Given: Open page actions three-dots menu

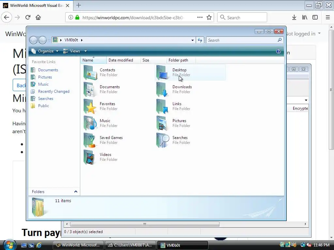Looking at the screenshot, I should 200,17.
